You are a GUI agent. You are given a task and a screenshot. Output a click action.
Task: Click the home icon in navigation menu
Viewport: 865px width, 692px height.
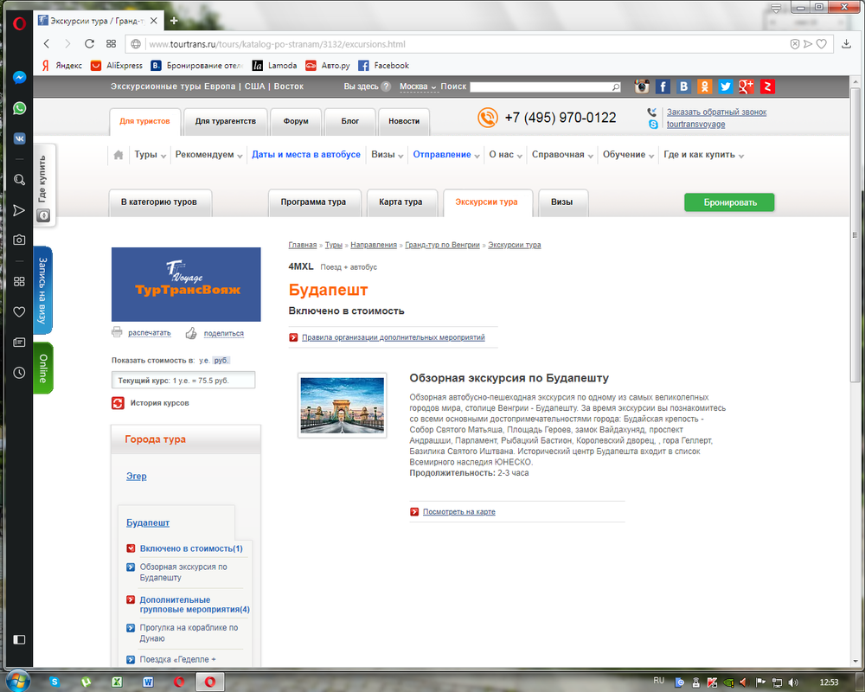click(119, 155)
